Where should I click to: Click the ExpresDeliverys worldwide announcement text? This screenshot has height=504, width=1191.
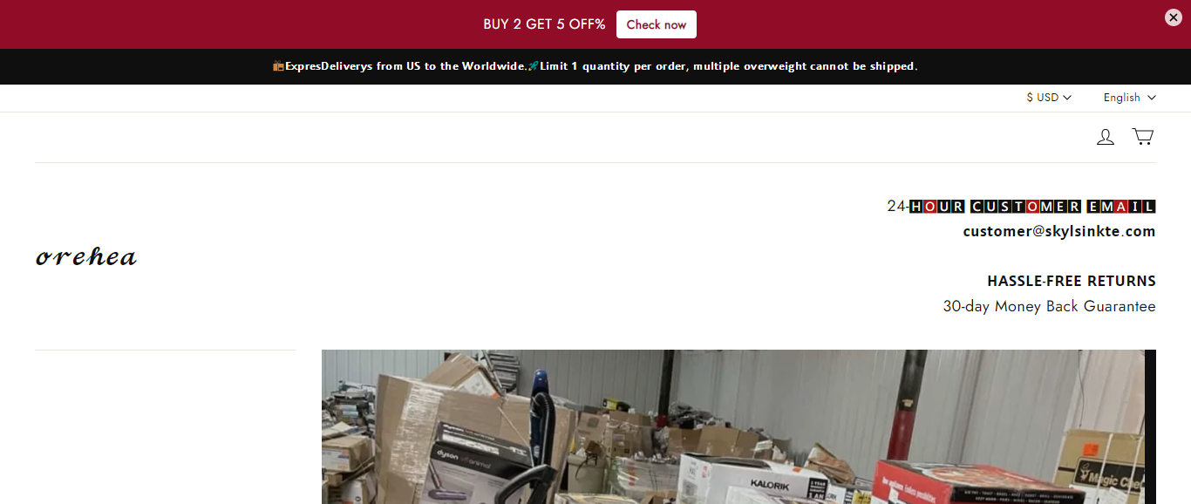(406, 66)
